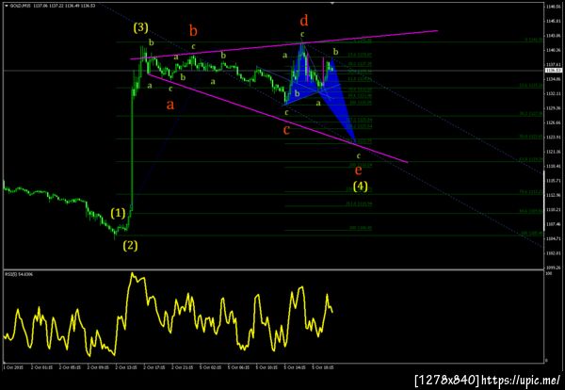Select the yellow (3) wave label
The image size is (565, 390).
click(141, 27)
